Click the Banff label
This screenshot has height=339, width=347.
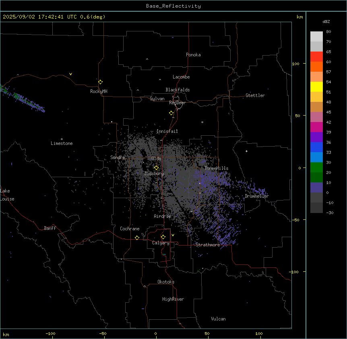pyautogui.click(x=50, y=228)
